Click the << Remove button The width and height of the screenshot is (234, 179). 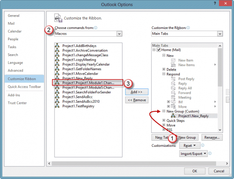tap(137, 100)
